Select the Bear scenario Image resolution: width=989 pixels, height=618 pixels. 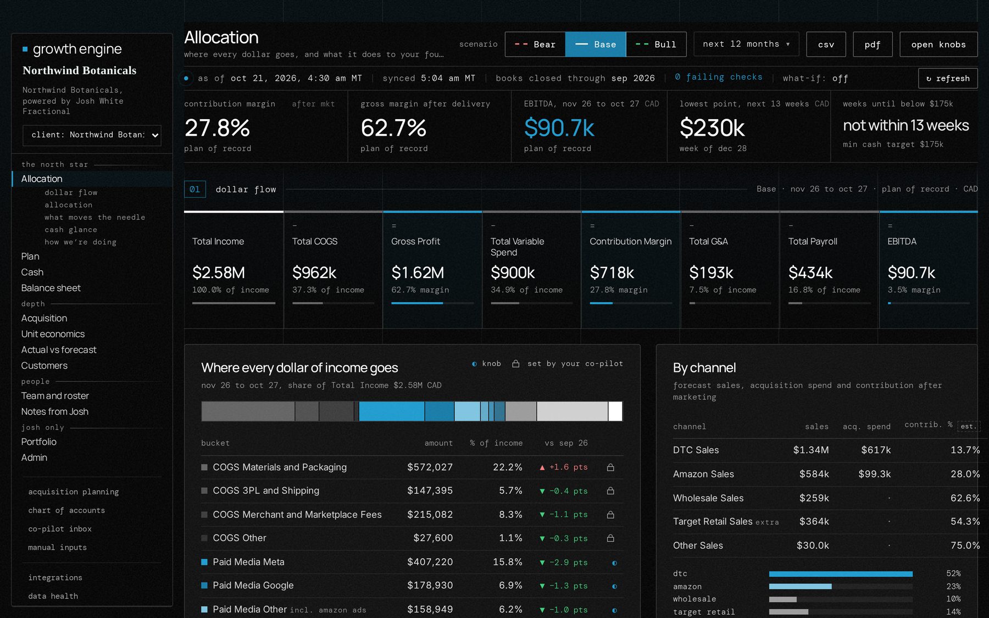pyautogui.click(x=535, y=44)
